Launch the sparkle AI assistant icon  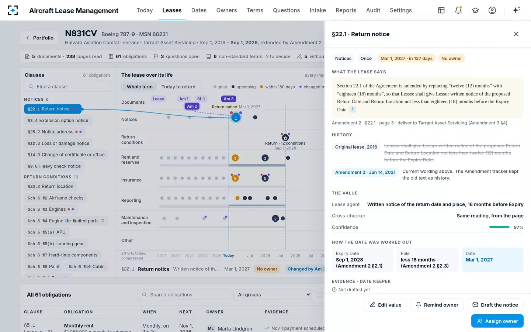516,10
